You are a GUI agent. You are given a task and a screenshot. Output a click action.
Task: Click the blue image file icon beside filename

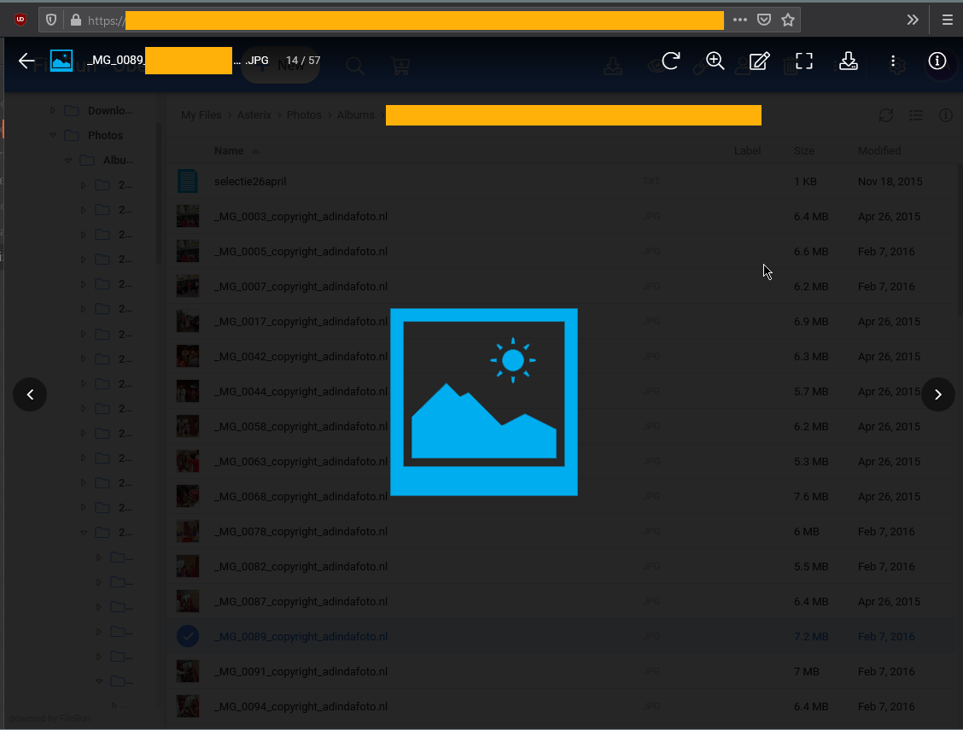pos(61,61)
